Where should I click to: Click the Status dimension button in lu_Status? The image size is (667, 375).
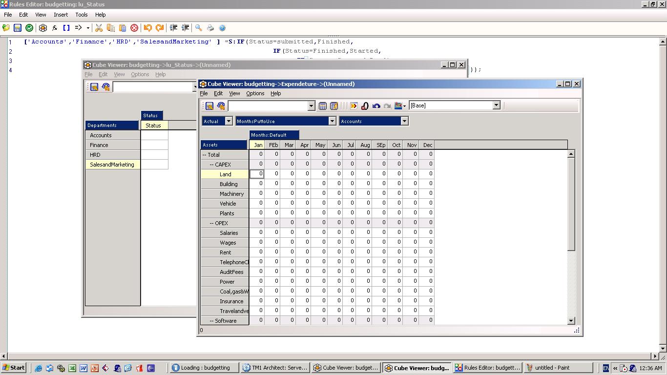pyautogui.click(x=152, y=115)
